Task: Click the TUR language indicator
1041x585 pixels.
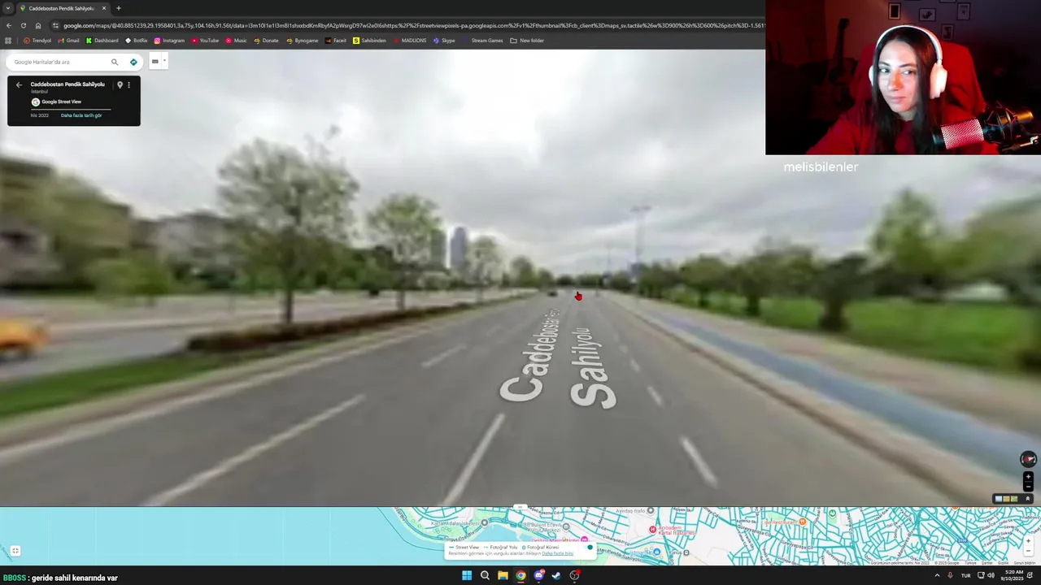Action: [x=966, y=575]
